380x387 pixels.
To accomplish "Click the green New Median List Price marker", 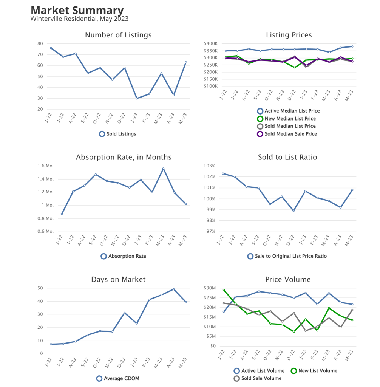I will click(260, 119).
